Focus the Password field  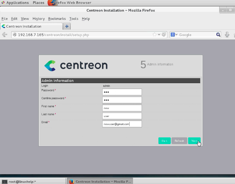point(122,92)
